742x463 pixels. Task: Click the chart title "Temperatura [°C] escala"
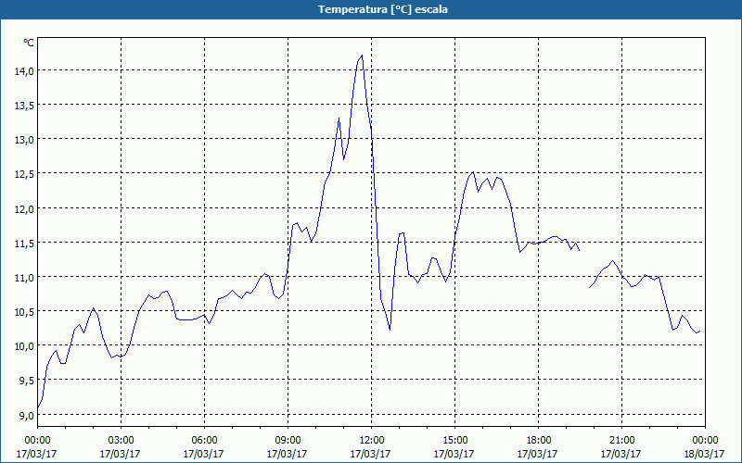[x=382, y=9]
